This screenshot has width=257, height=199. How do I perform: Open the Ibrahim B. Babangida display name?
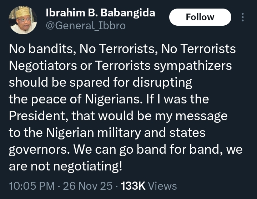pyautogui.click(x=101, y=13)
